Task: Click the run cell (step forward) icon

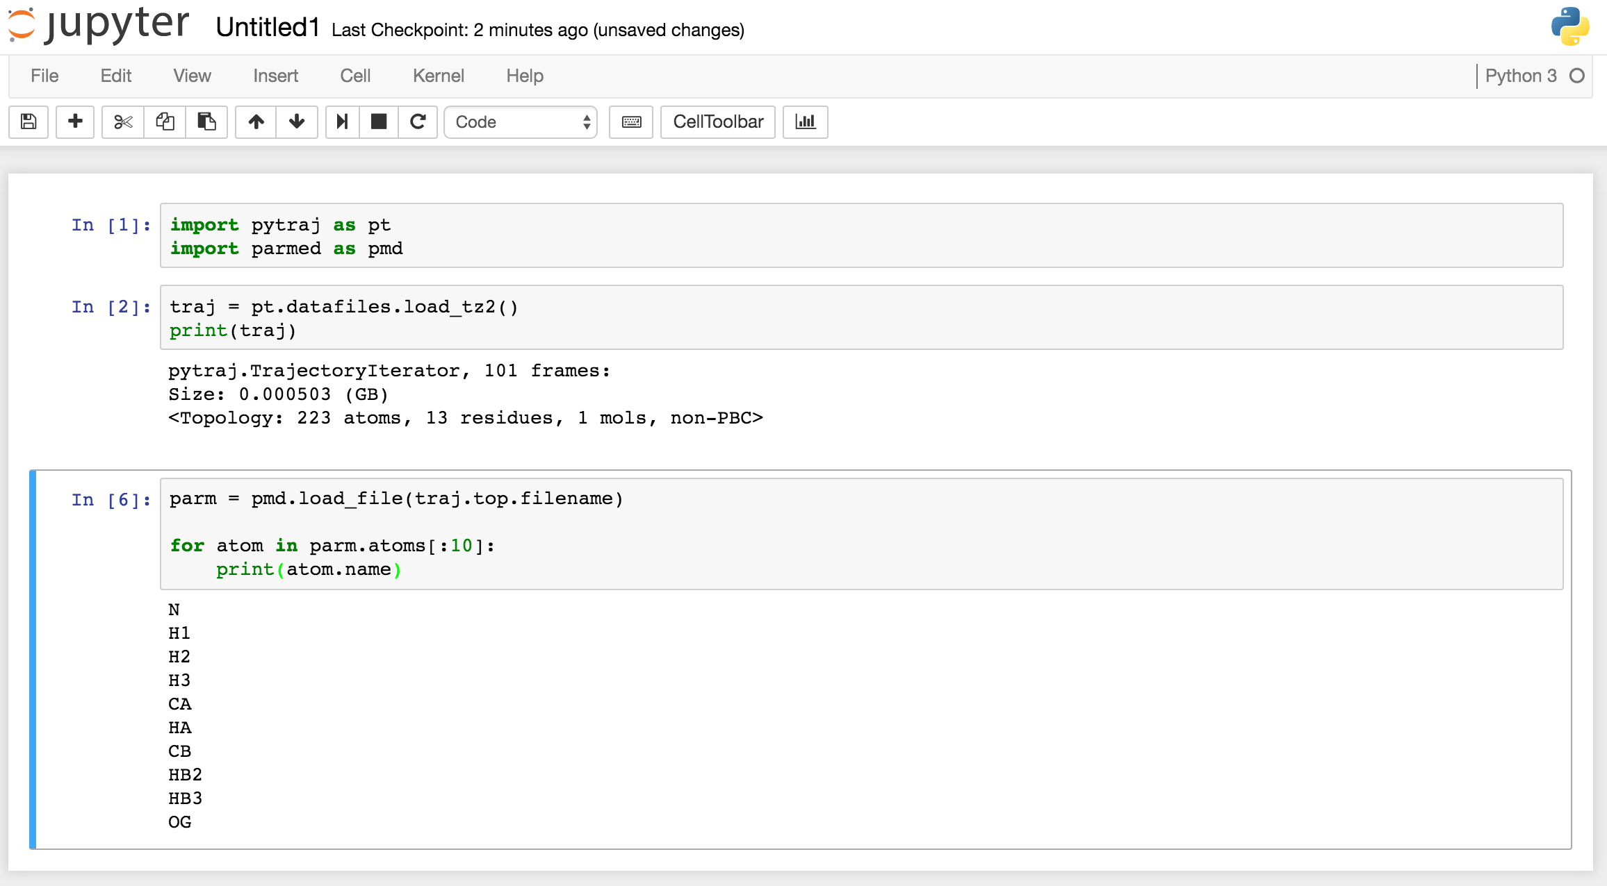Action: (x=343, y=120)
